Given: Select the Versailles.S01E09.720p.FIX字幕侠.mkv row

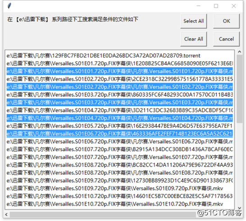Looking at the screenshot, I should pos(120,188).
